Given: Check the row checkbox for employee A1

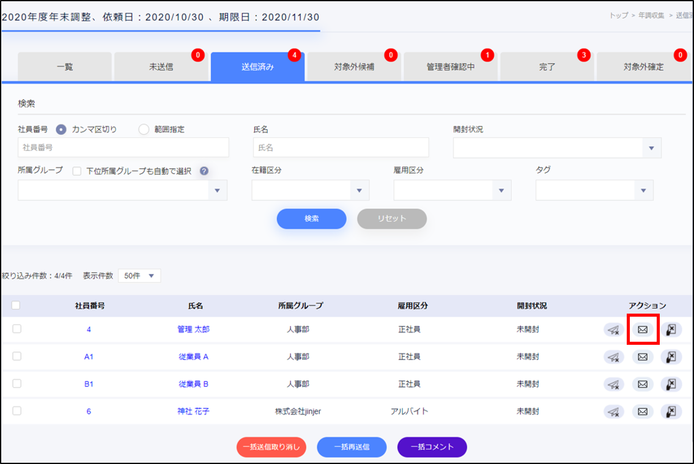Looking at the screenshot, I should click(17, 356).
